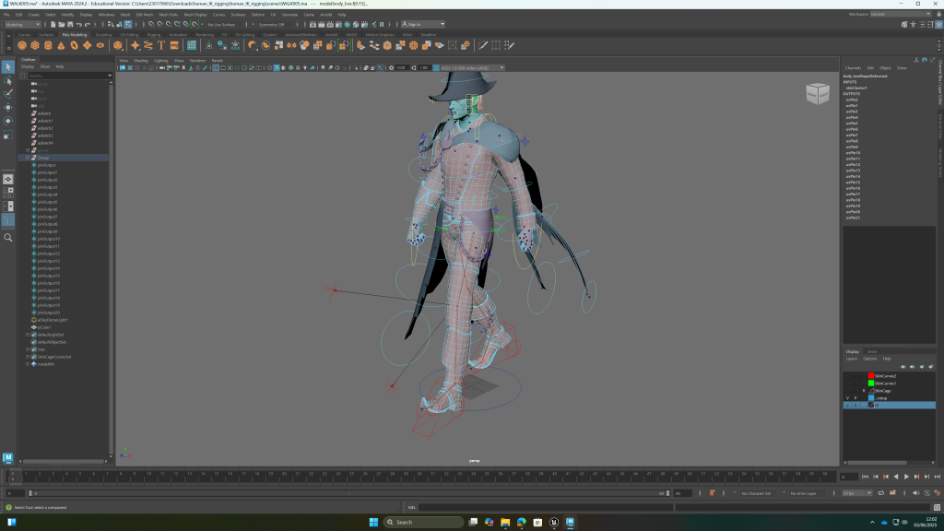Open the Layers menu in layer editor
Image resolution: width=944 pixels, height=531 pixels.
point(852,359)
